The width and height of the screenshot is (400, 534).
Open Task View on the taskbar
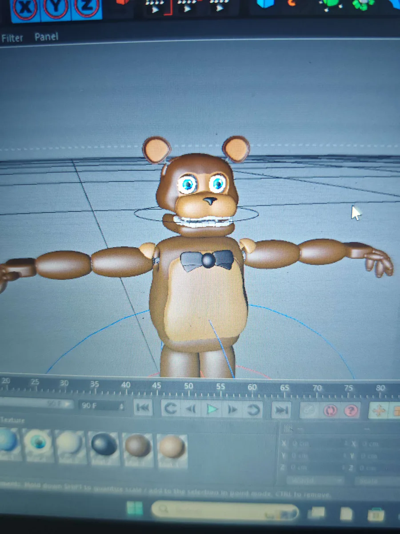tap(317, 513)
